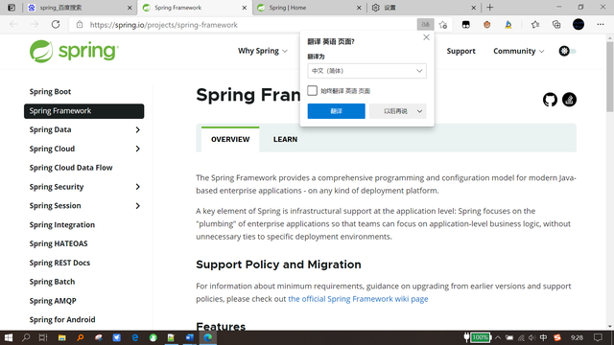This screenshot has width=614, height=345.
Task: Click the orange bear extension icon
Action: (486, 25)
